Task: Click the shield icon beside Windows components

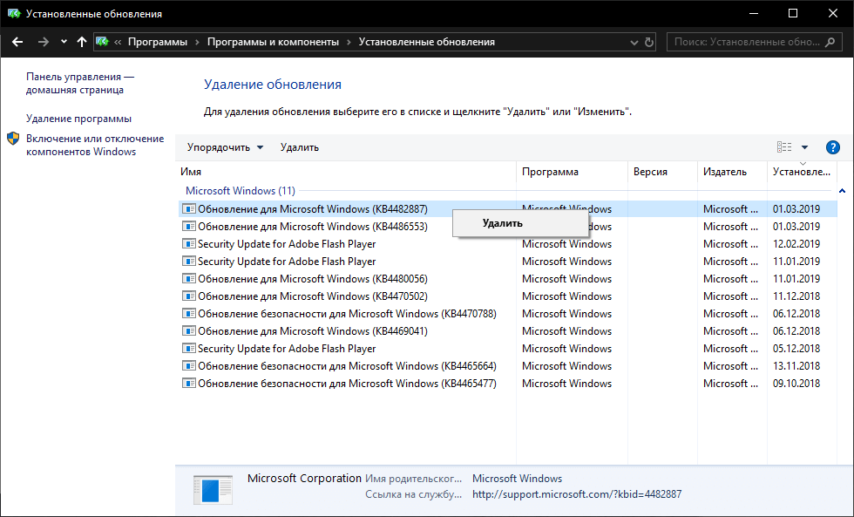Action: point(13,139)
